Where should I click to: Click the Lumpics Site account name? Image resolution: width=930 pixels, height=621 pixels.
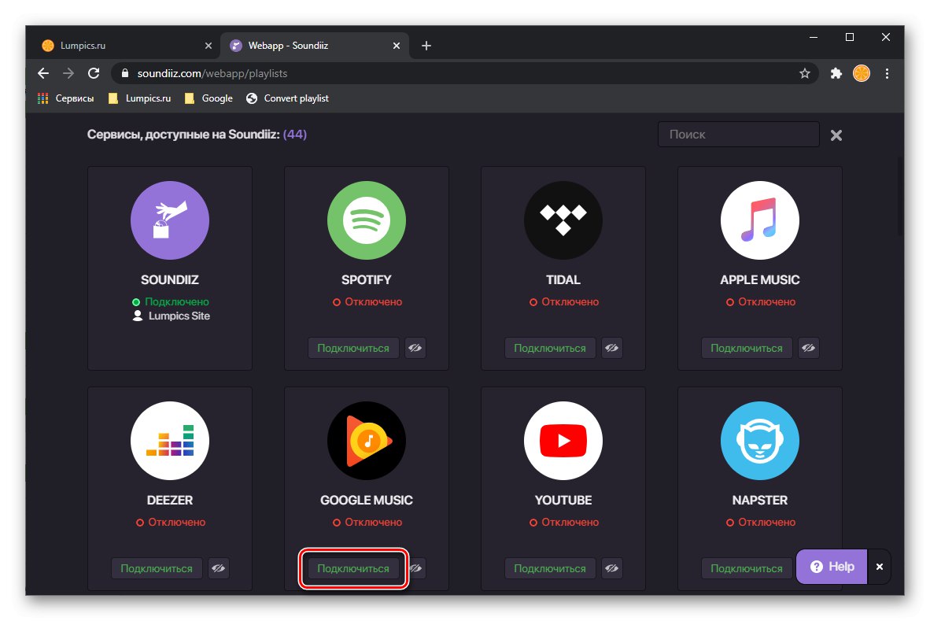click(x=179, y=316)
